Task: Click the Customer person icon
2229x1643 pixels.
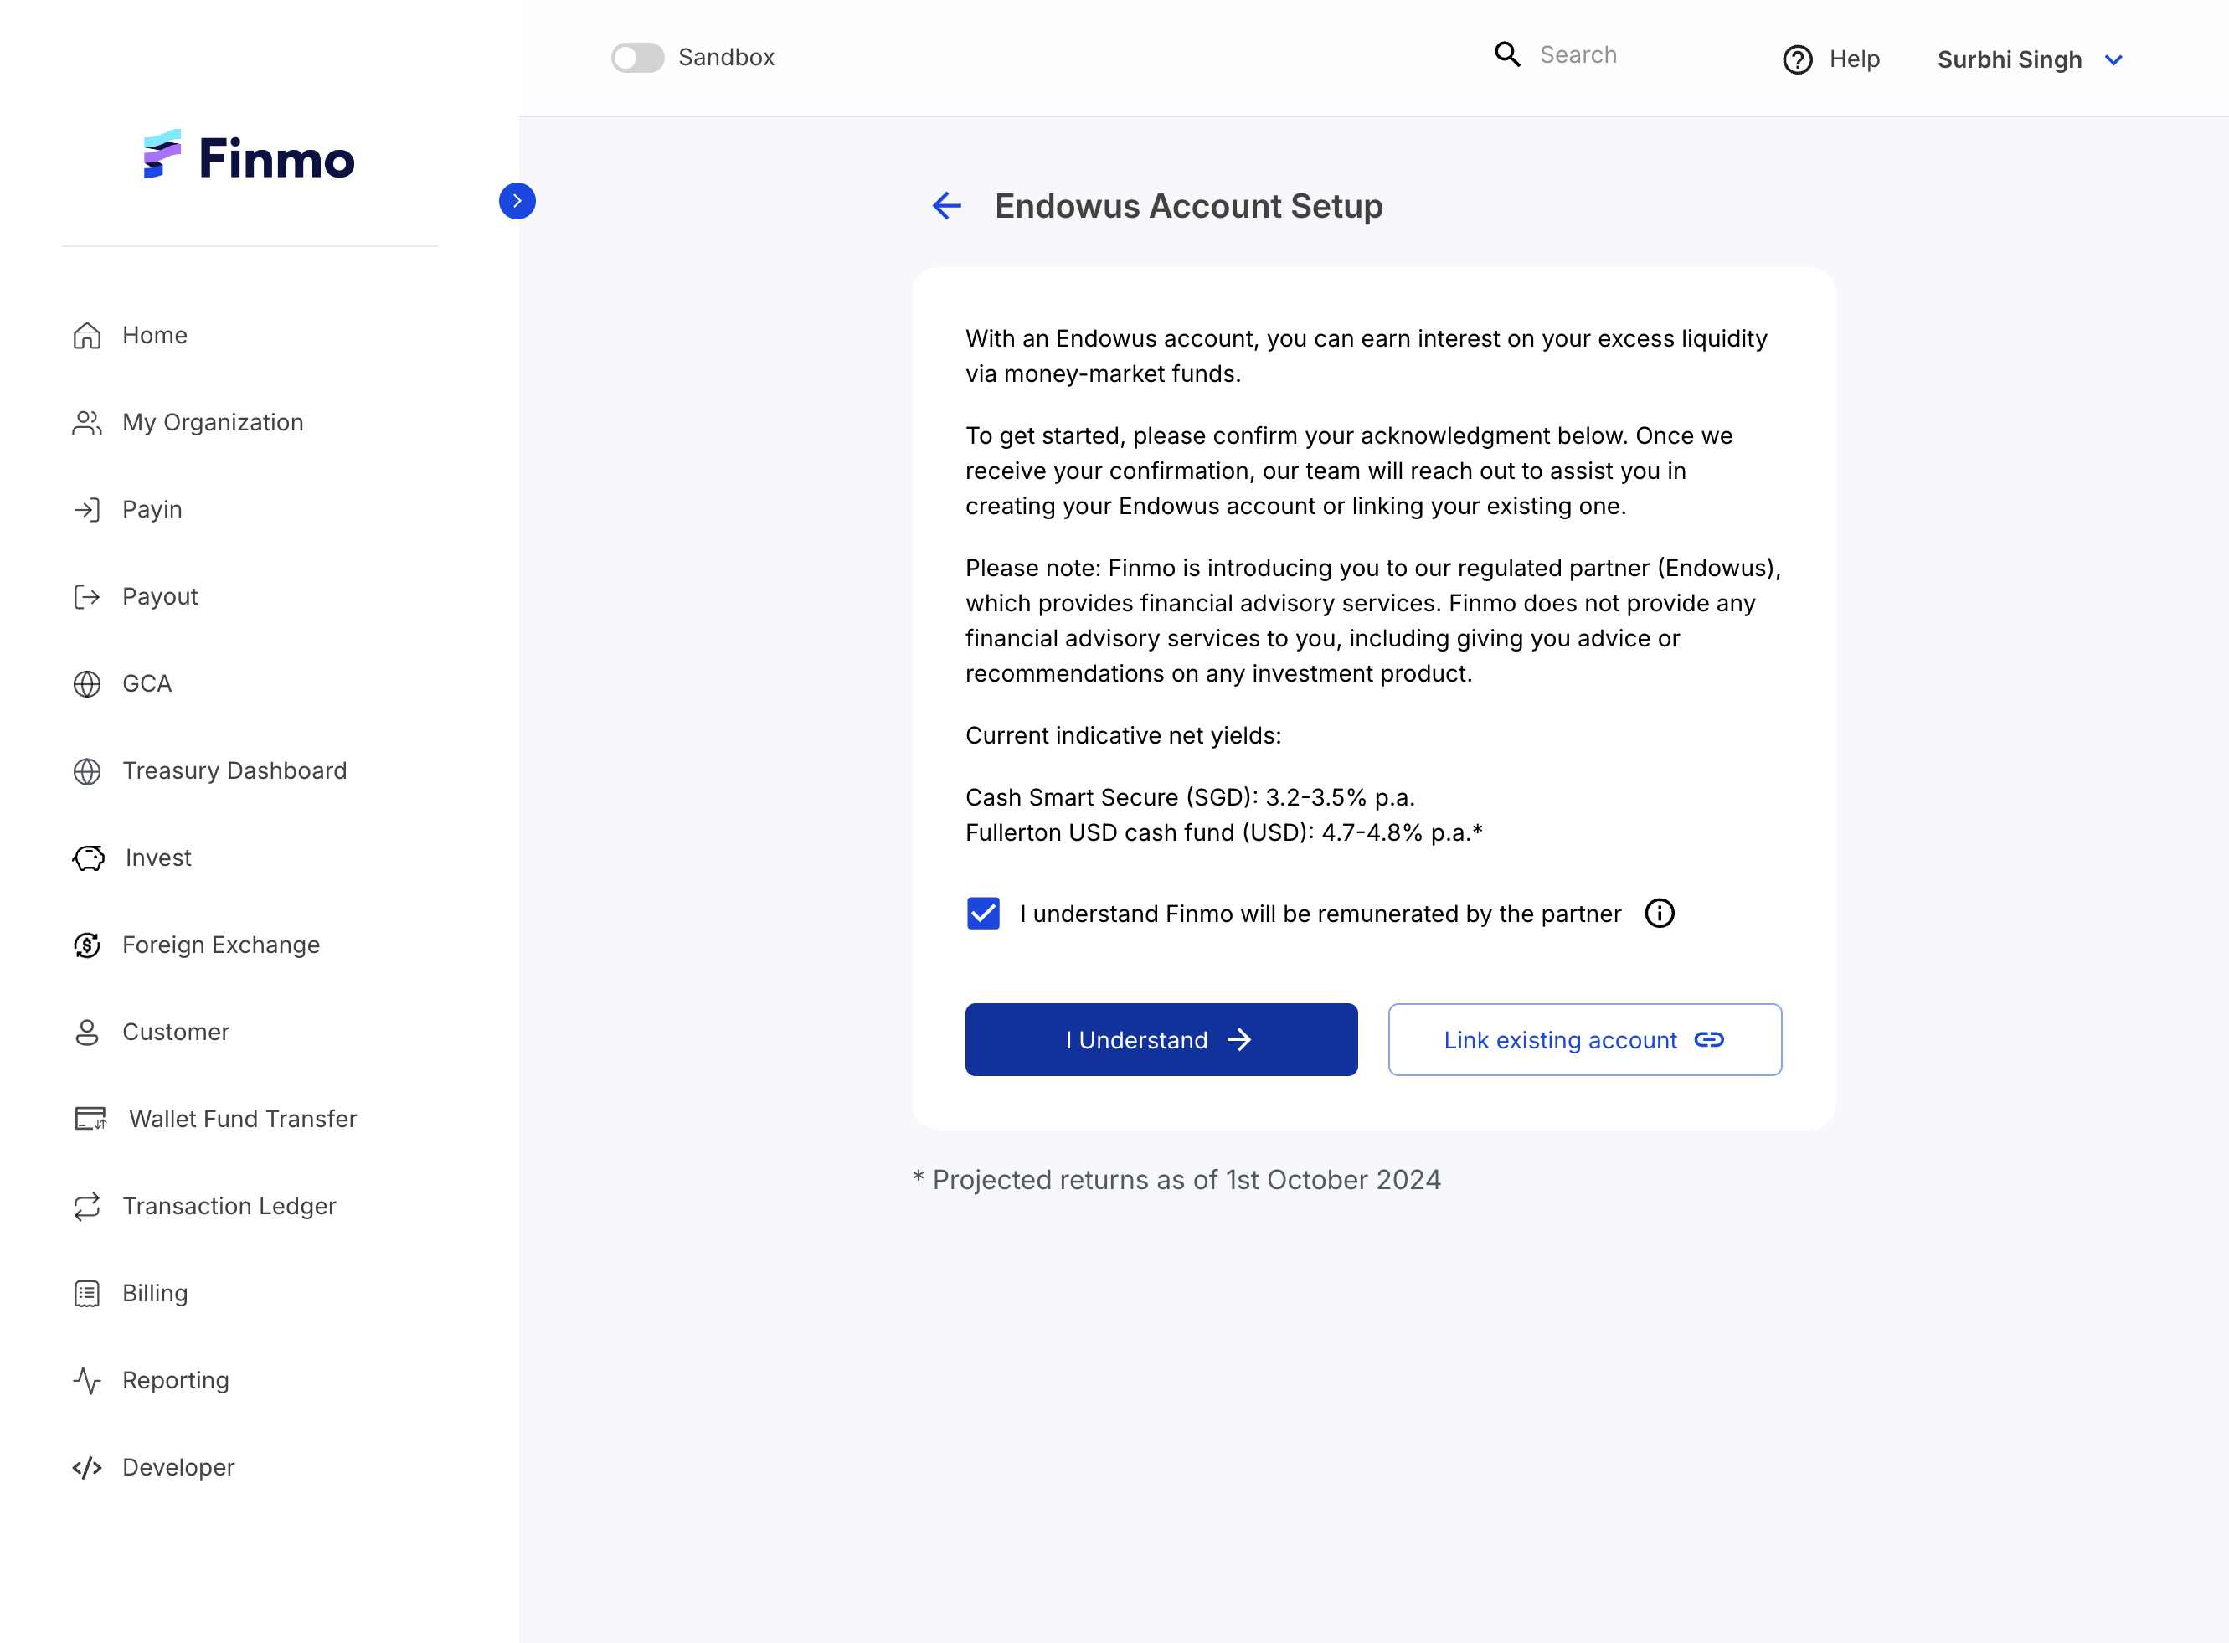Action: (87, 1033)
